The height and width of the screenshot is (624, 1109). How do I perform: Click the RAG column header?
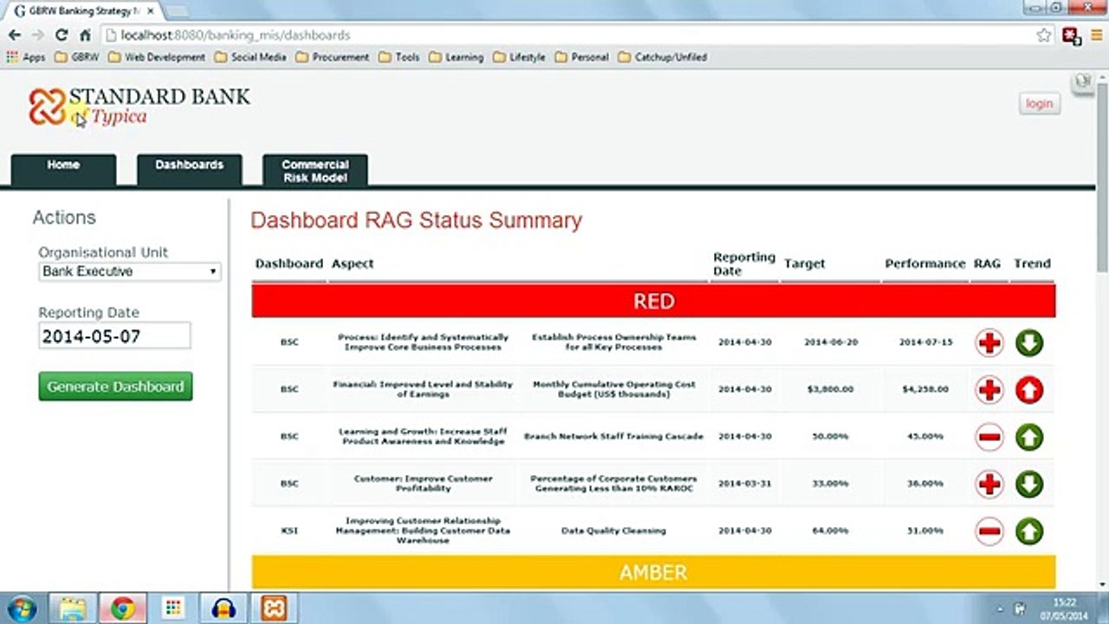pos(987,263)
